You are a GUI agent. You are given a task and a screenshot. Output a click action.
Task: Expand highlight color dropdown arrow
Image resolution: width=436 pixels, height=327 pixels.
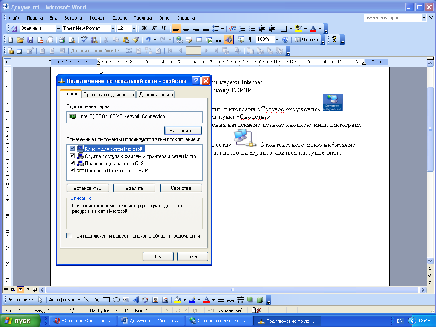(305, 29)
